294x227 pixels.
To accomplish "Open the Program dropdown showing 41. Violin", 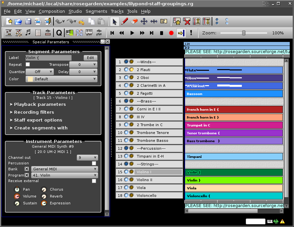I will pos(65,175).
